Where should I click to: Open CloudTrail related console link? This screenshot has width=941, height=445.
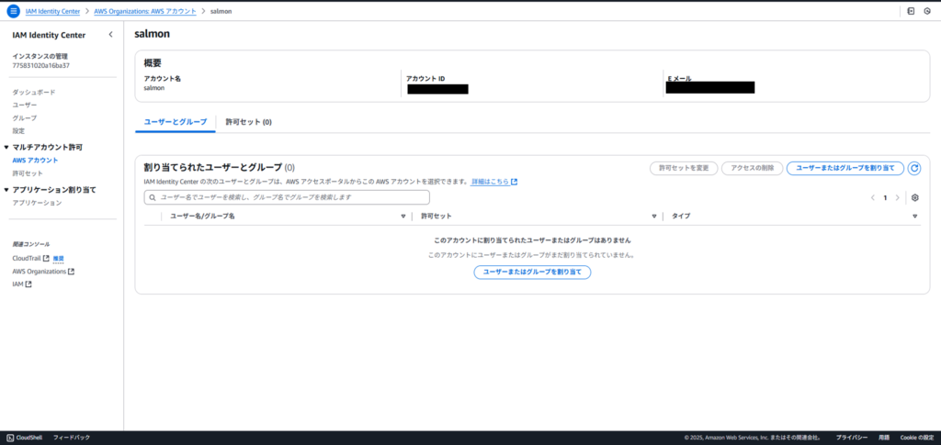(27, 258)
